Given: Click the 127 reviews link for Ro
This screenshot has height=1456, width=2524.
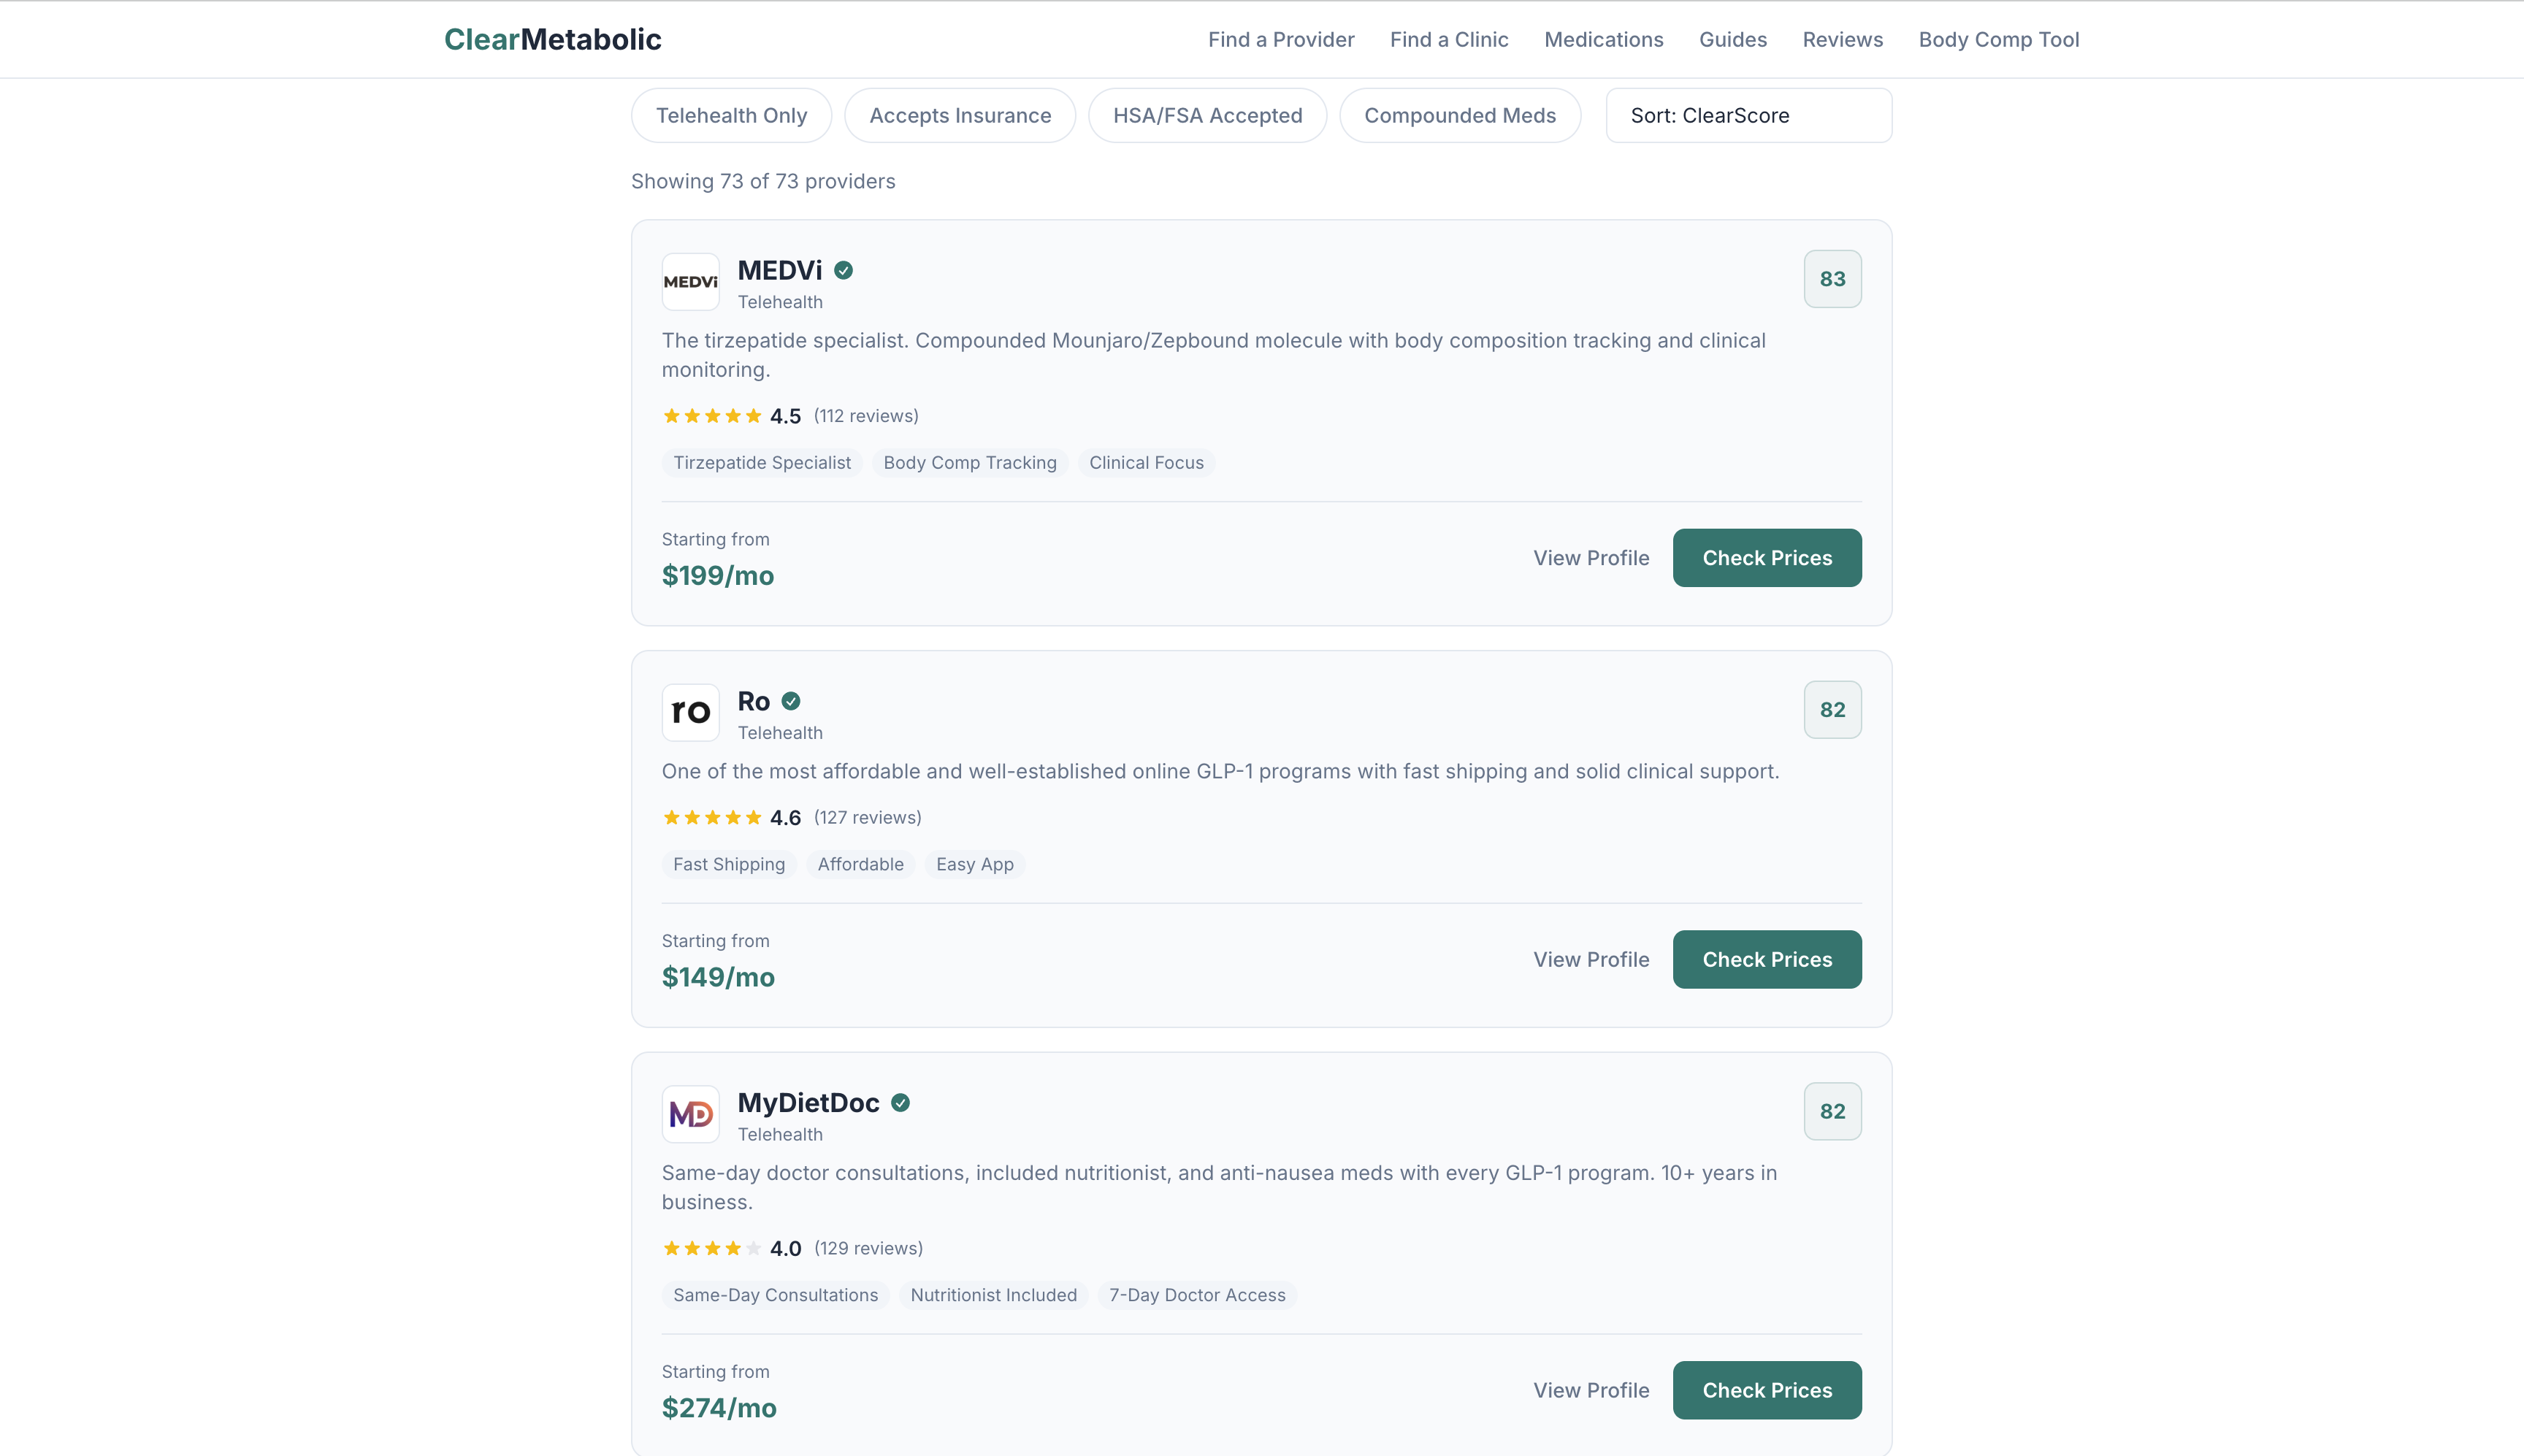Looking at the screenshot, I should point(866,817).
